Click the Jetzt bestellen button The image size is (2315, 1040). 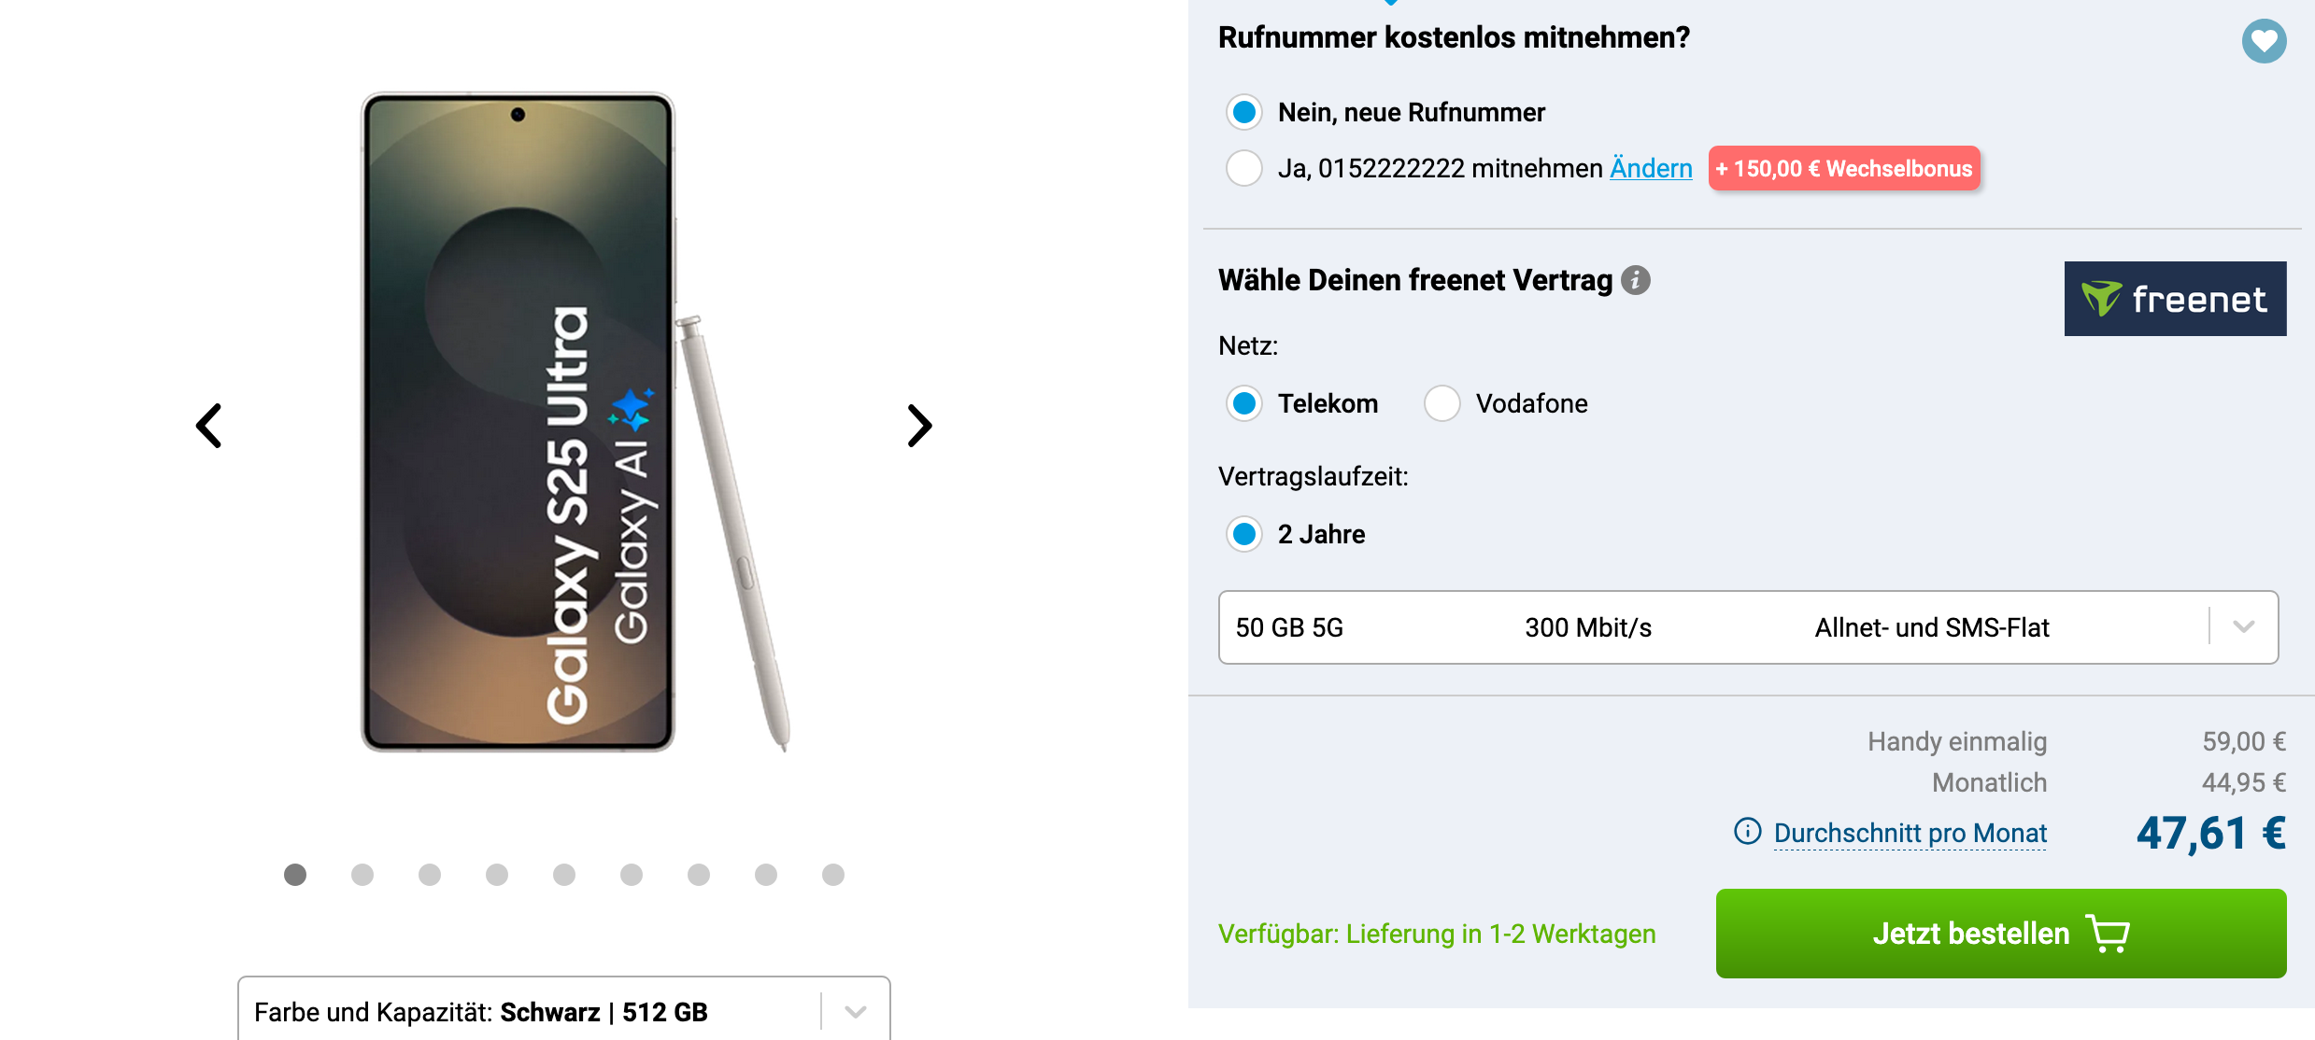[x=2001, y=934]
